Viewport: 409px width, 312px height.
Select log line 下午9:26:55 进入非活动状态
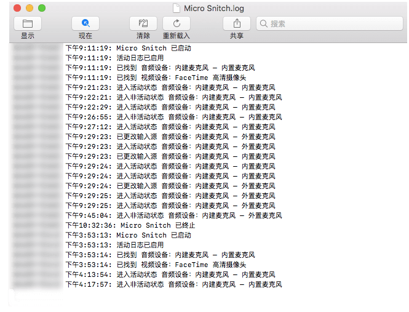pos(173,117)
